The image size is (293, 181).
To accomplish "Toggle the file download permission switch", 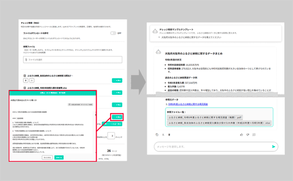I will pyautogui.click(x=113, y=33).
